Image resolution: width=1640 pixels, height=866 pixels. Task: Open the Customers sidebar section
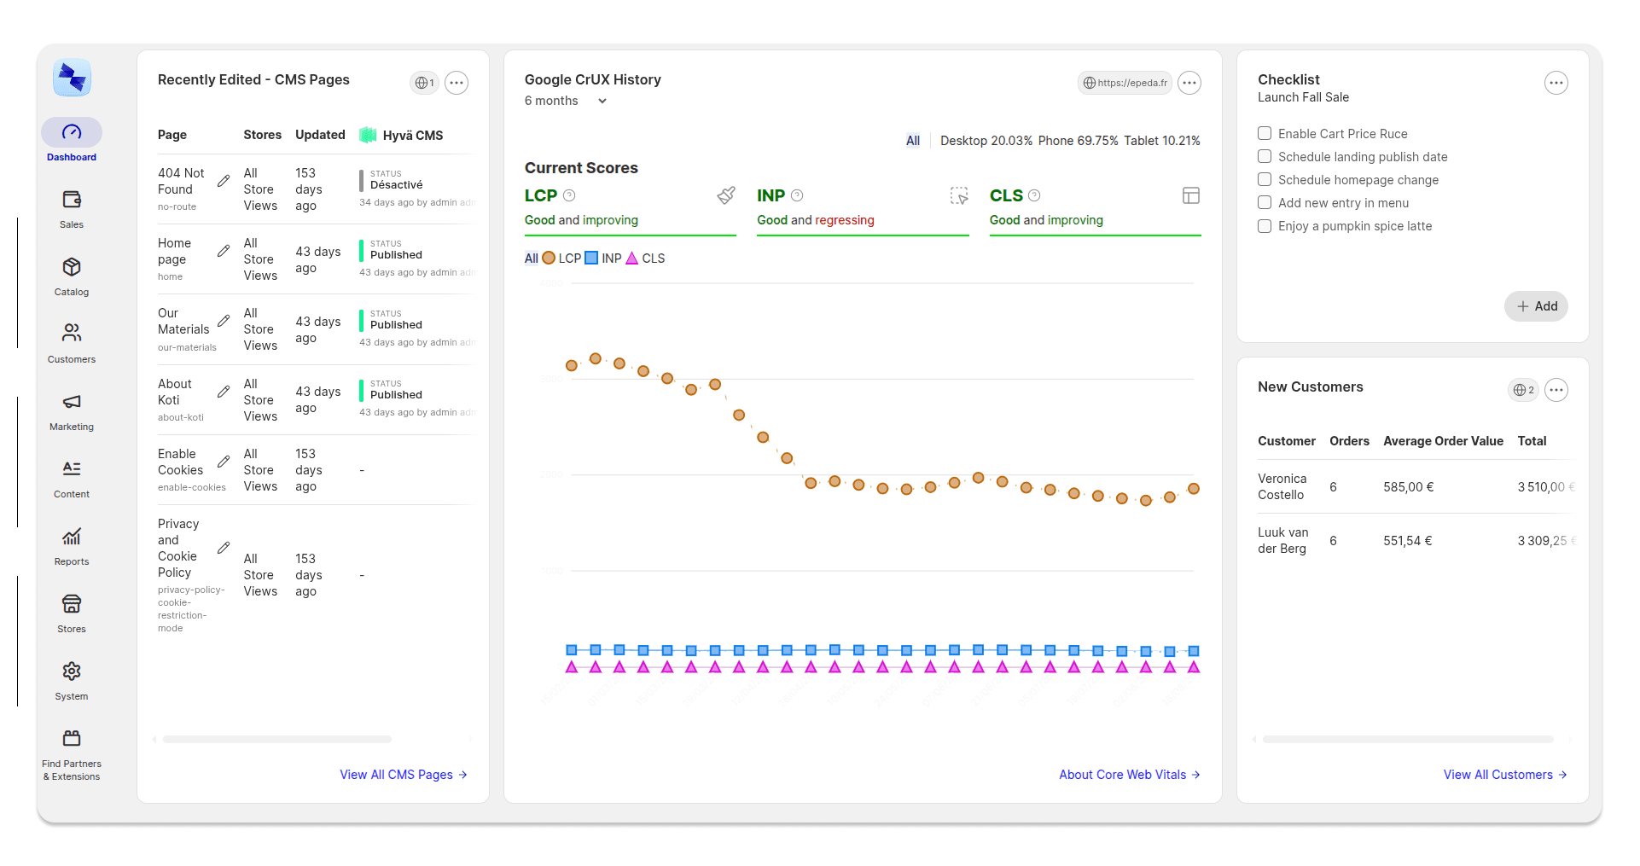click(72, 343)
